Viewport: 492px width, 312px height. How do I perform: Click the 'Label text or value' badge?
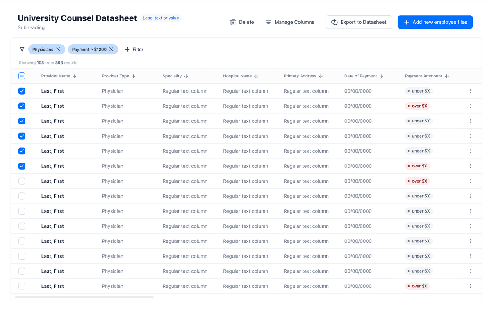click(161, 18)
